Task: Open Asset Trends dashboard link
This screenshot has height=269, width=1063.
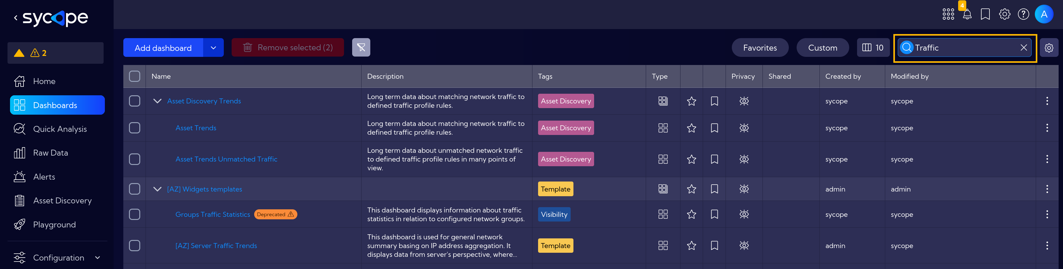Action: tap(196, 128)
